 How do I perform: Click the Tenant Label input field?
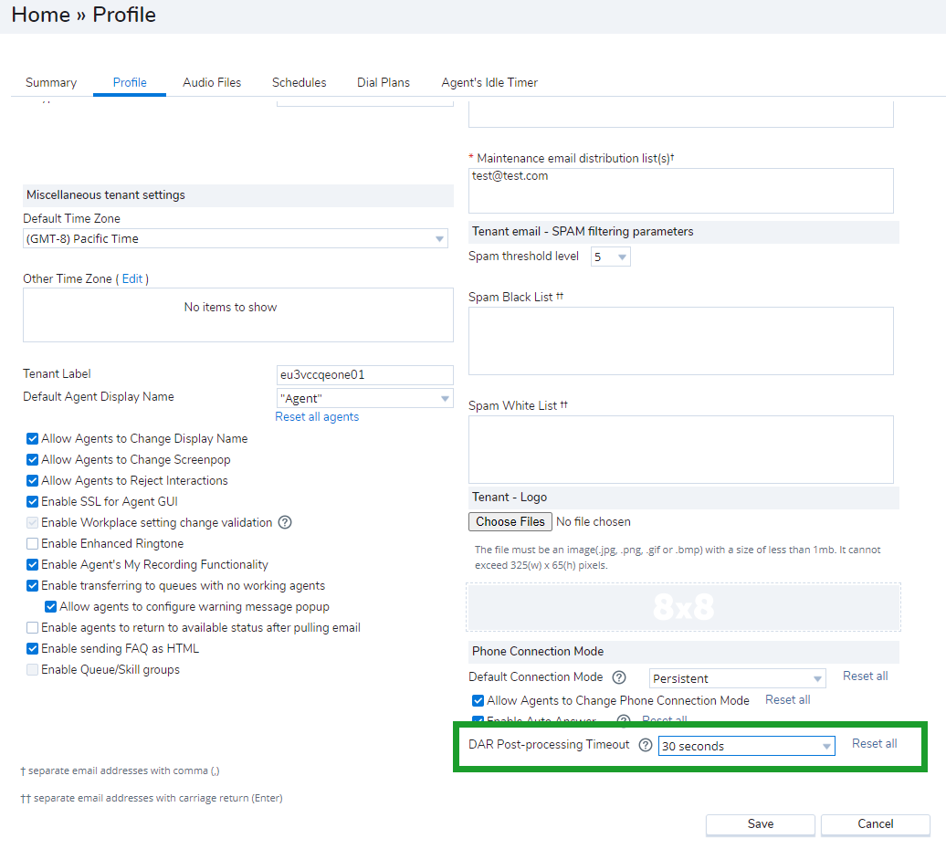(364, 375)
